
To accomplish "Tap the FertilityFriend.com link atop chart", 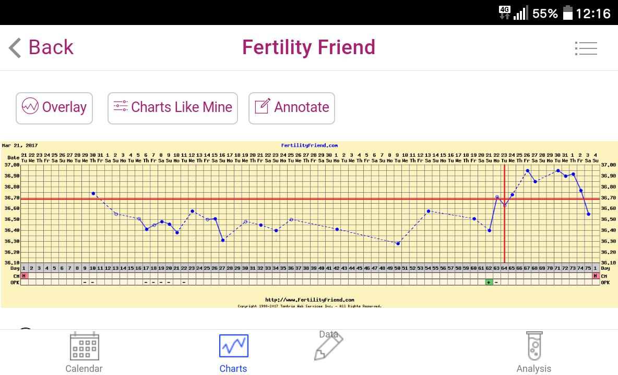I will coord(309,146).
